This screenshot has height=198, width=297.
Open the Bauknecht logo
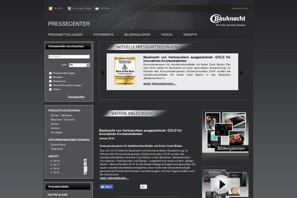[228, 20]
